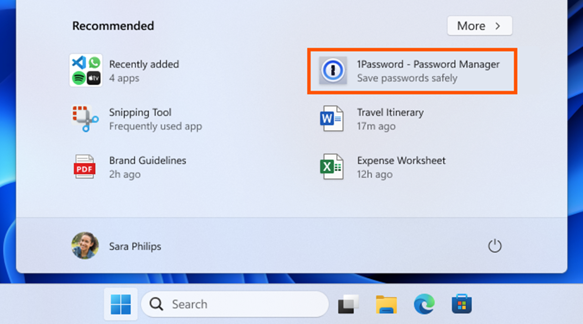Select the 1Password - Password Manager title
Screen dimensions: 583x324
tap(428, 64)
